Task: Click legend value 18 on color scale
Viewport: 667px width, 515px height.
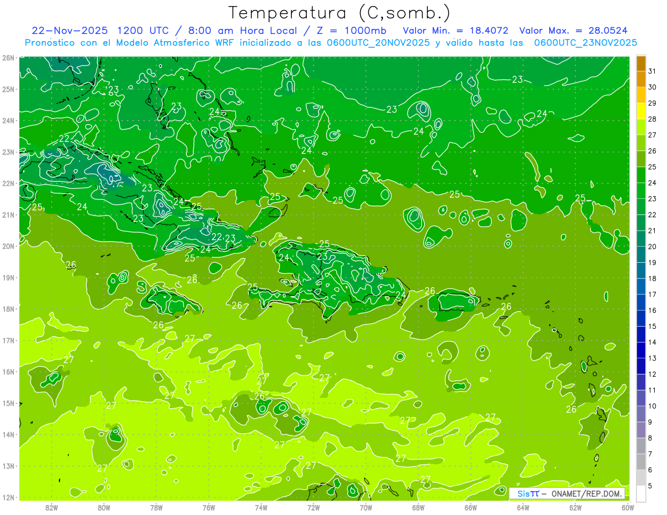Action: (x=652, y=278)
